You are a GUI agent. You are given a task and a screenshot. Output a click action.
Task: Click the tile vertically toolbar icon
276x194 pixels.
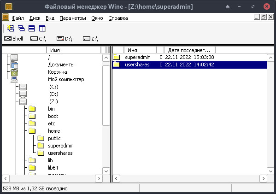(42, 29)
